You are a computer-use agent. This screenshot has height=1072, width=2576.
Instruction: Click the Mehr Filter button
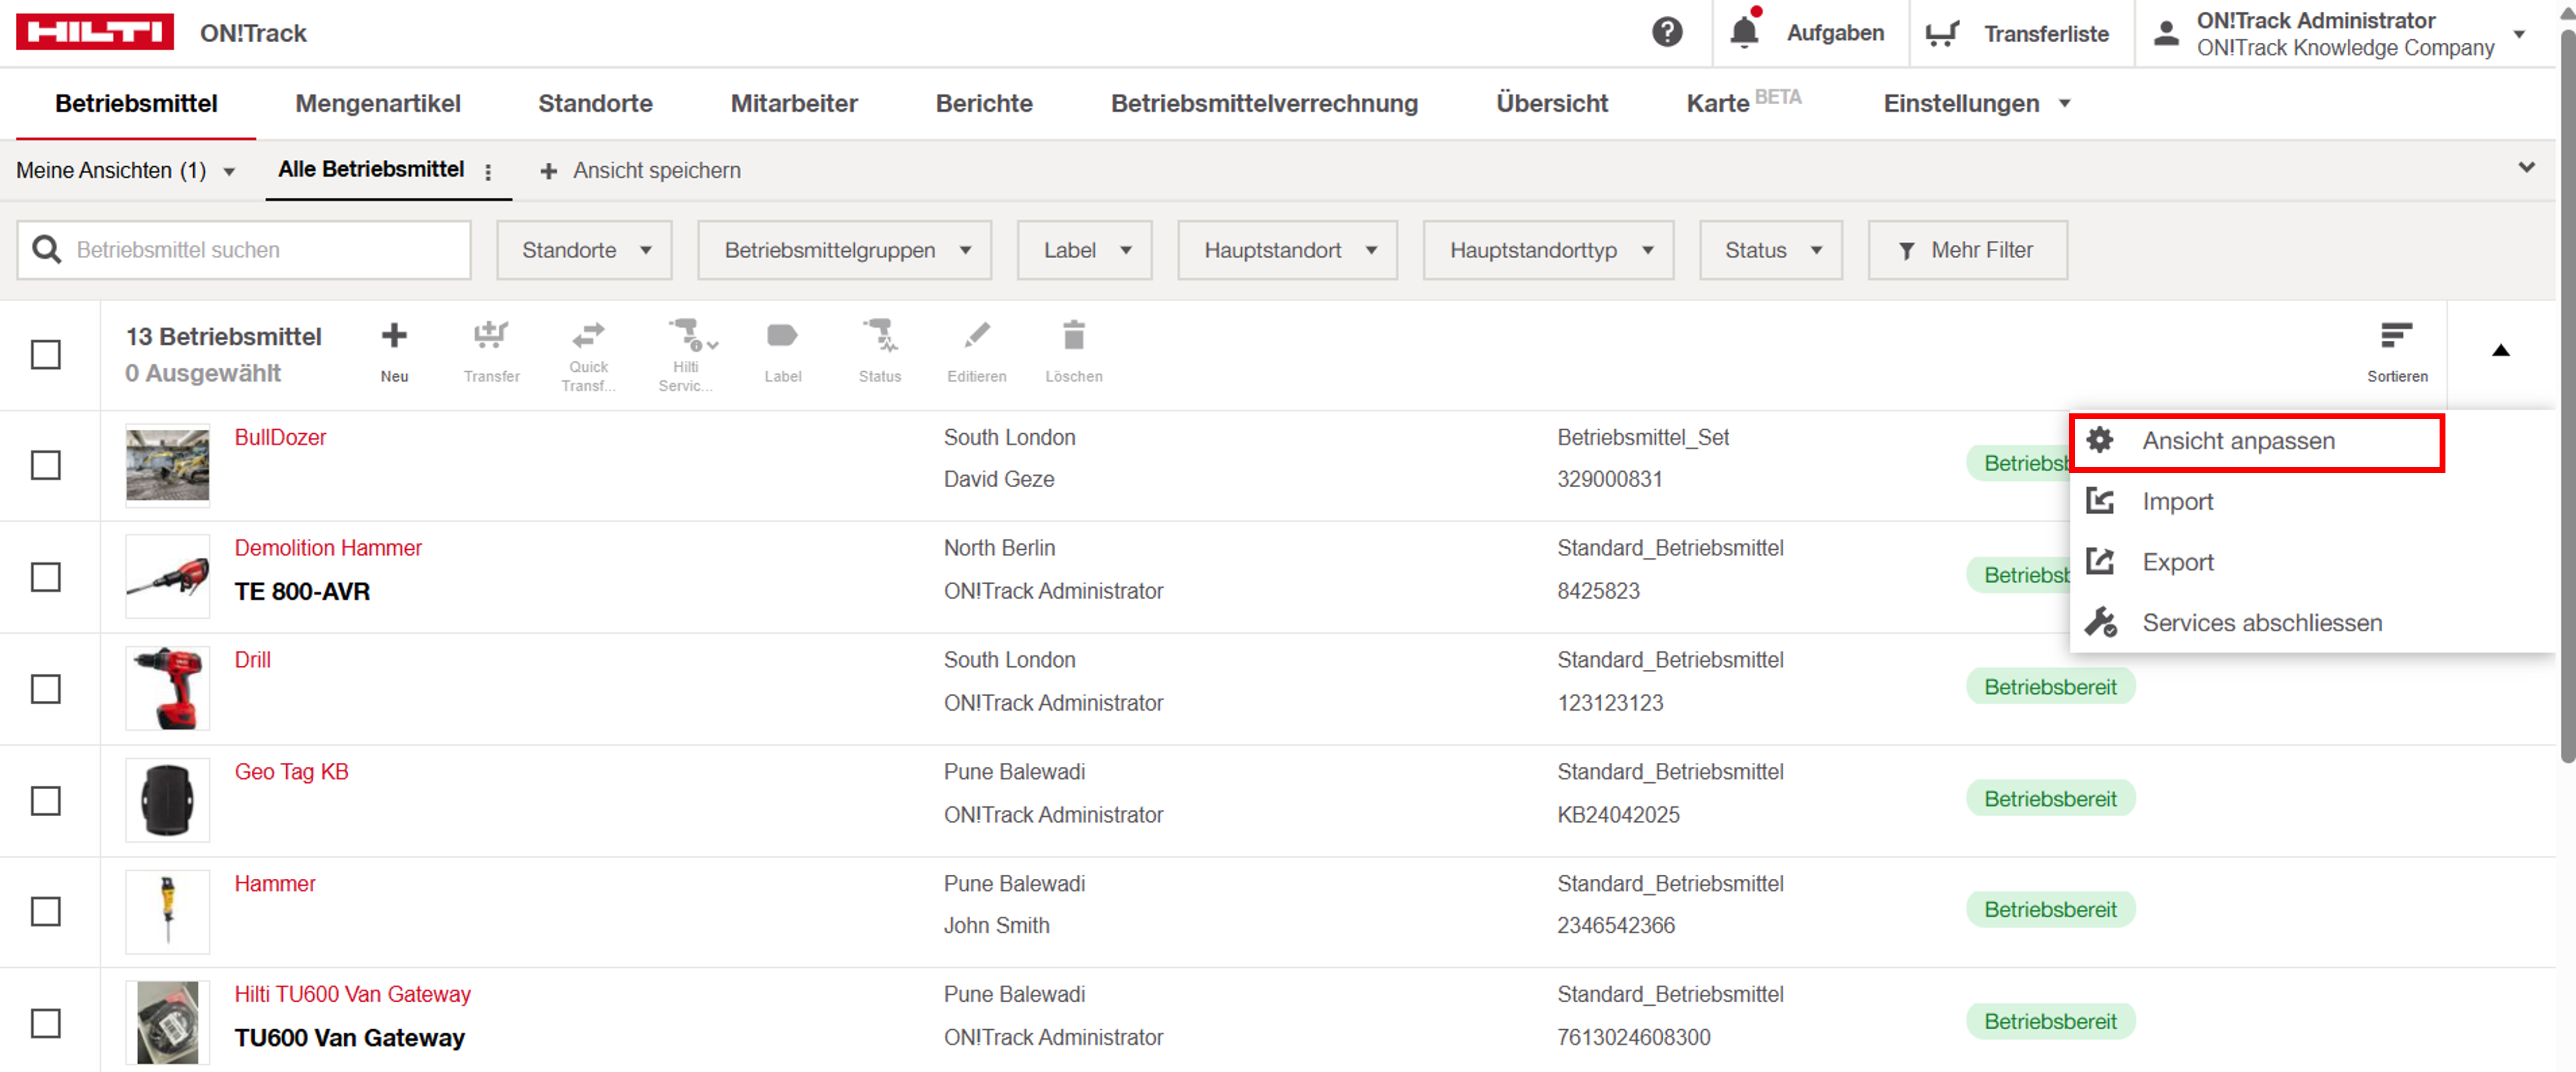pos(1967,250)
